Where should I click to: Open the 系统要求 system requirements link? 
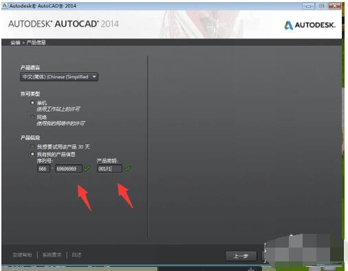[52, 255]
